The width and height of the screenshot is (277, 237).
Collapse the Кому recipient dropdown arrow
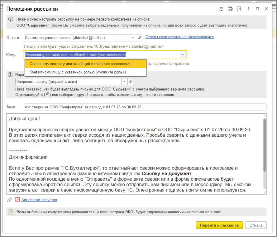click(x=183, y=55)
